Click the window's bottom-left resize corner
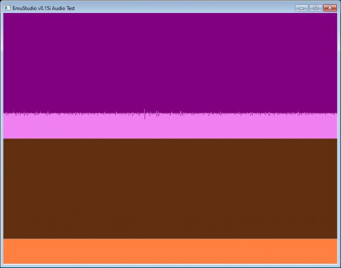The height and width of the screenshot is (268, 341). coord(1,266)
